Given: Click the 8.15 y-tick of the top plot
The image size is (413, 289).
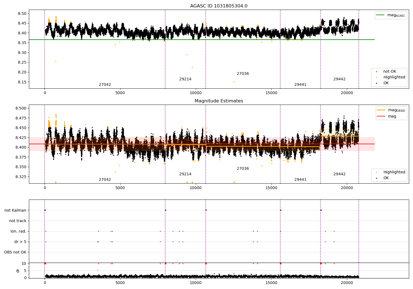Looking at the screenshot, I should click(22, 82).
